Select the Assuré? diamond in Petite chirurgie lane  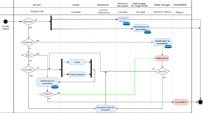click(162, 71)
